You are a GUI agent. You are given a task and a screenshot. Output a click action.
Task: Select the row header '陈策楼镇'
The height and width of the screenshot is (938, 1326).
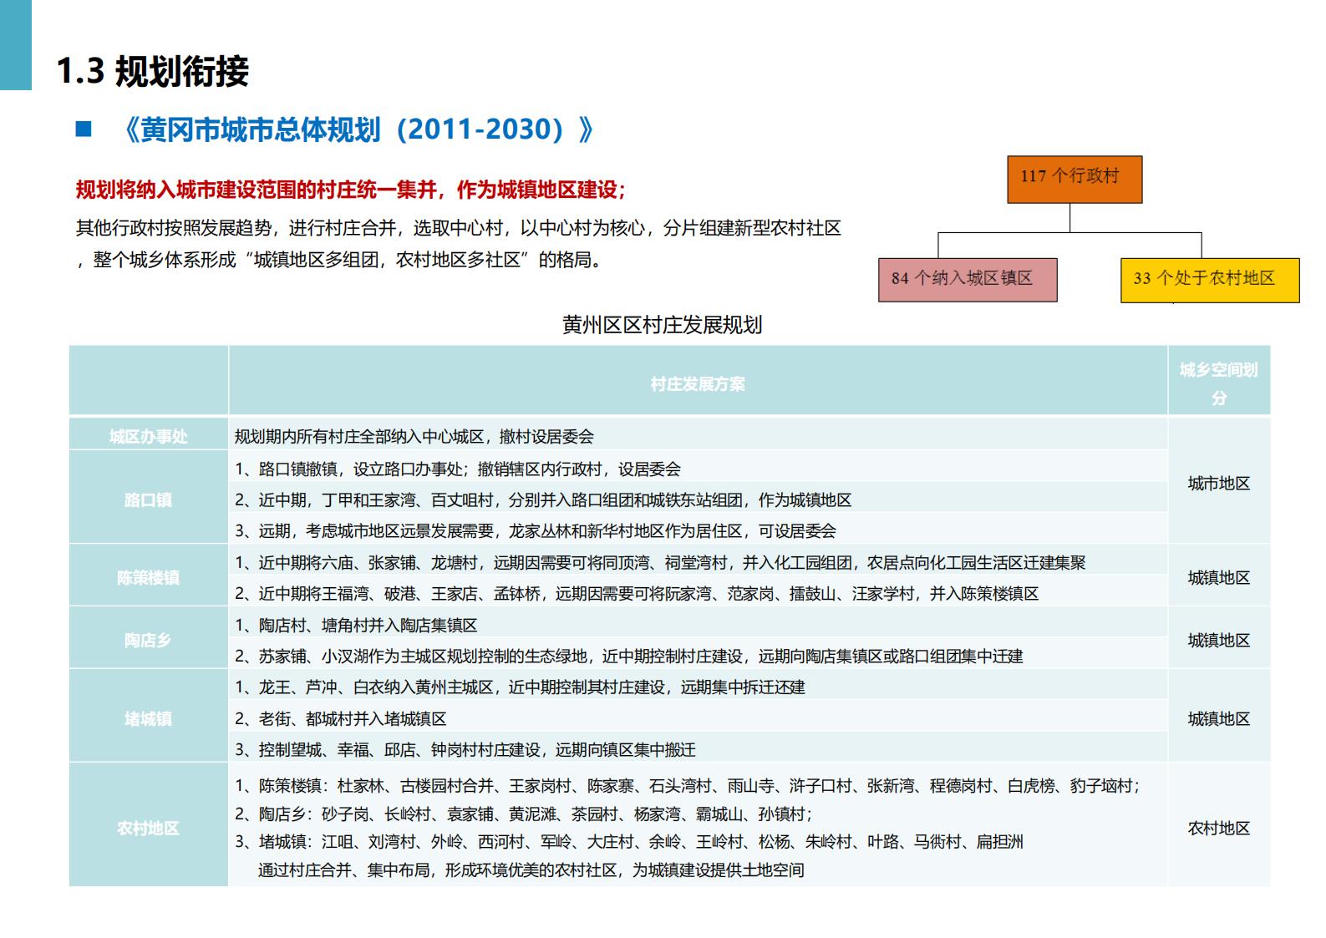pos(149,578)
